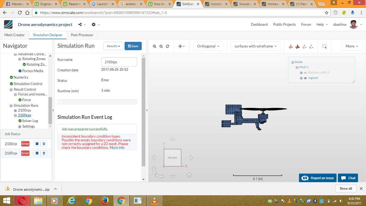Collapse the Forces and moments node
The width and height of the screenshot is (366, 206).
click(x=16, y=94)
